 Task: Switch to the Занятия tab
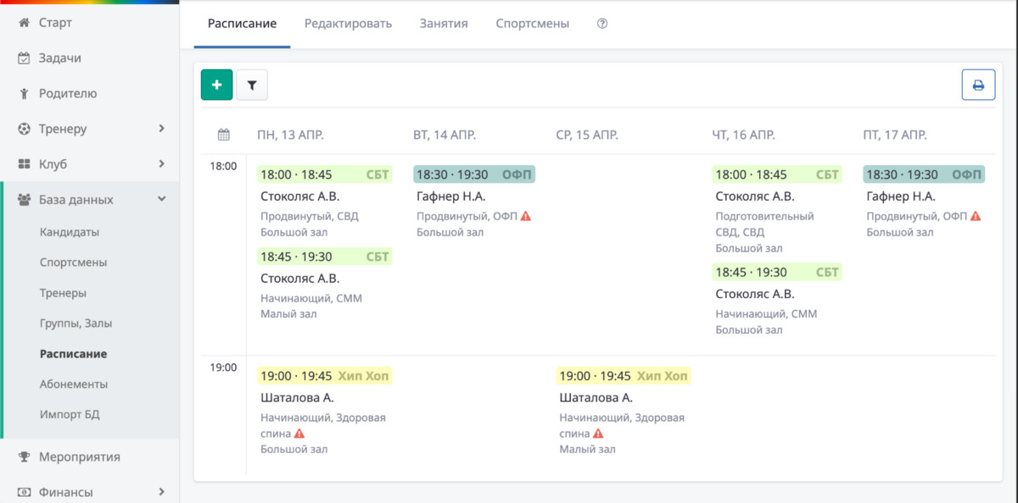click(x=444, y=24)
